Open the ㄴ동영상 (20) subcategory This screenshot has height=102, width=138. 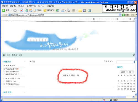pos(11,81)
